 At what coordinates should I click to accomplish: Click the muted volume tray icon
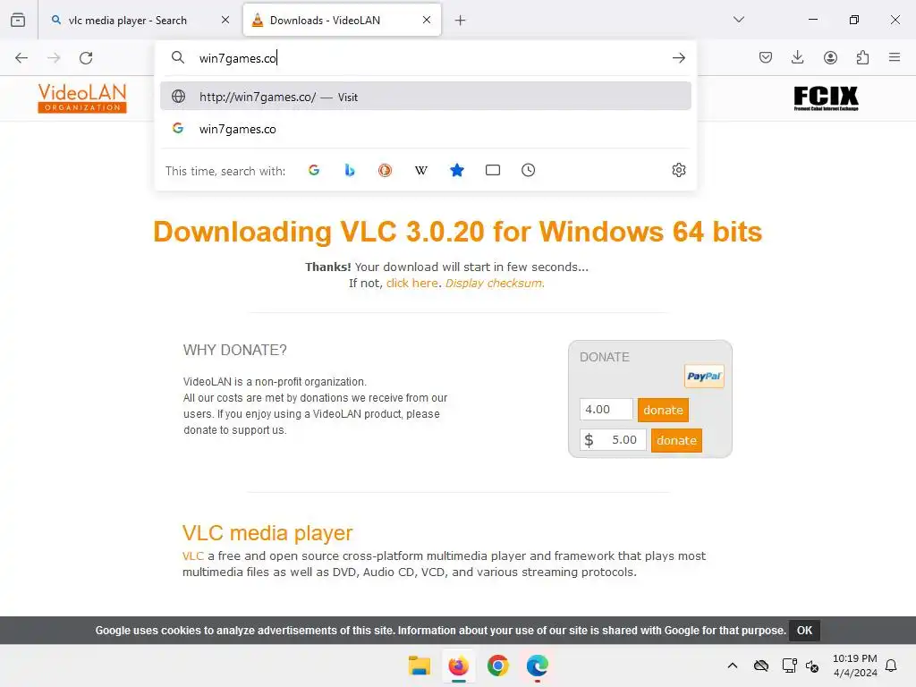point(812,666)
